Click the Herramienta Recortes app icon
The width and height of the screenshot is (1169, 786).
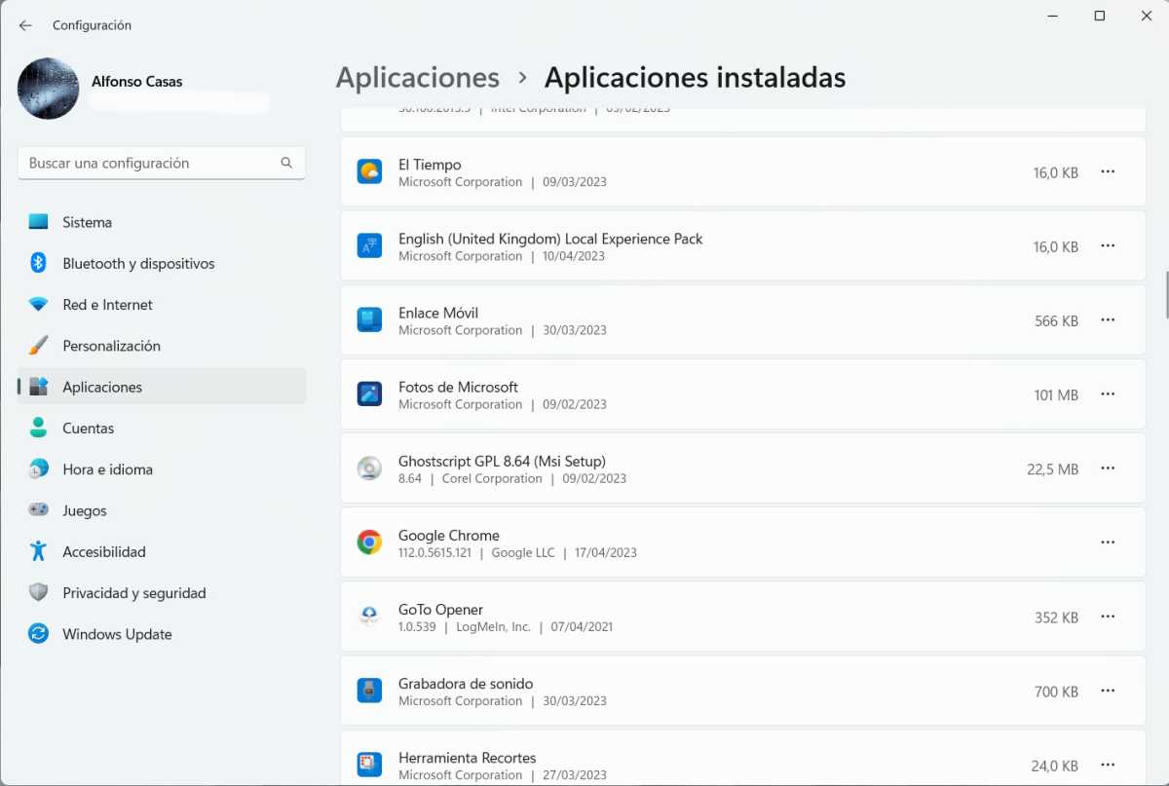pos(369,765)
